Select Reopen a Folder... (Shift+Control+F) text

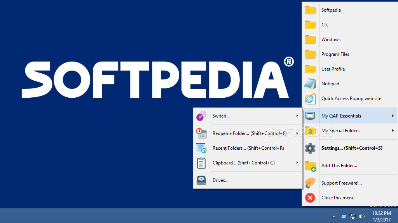coord(250,133)
